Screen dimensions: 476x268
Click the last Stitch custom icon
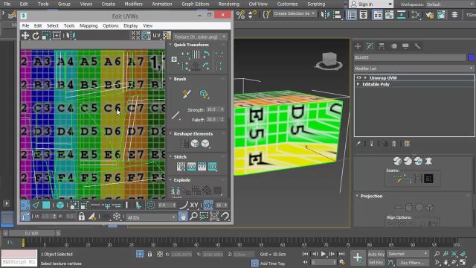(x=213, y=167)
